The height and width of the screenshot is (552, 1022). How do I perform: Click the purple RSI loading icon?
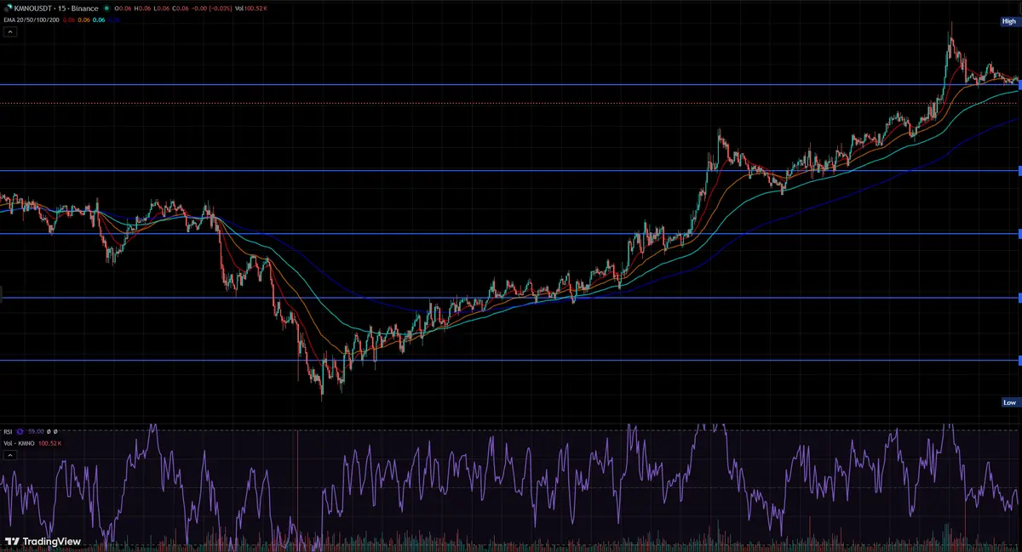click(x=20, y=431)
